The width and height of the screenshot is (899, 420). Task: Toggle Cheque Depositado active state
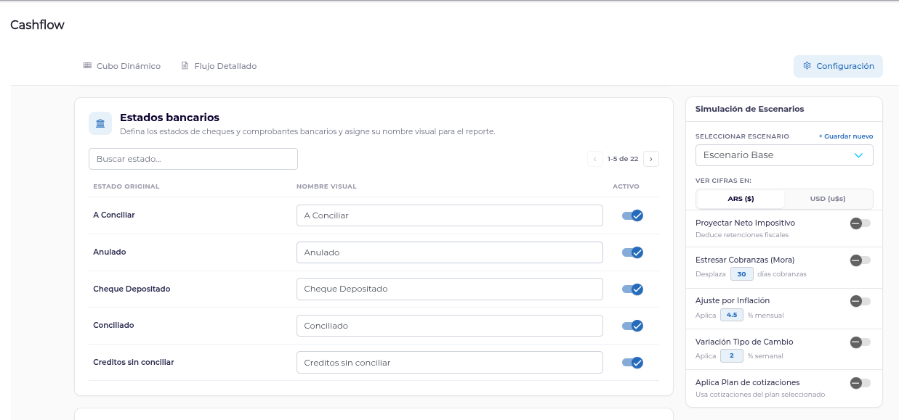tap(632, 289)
